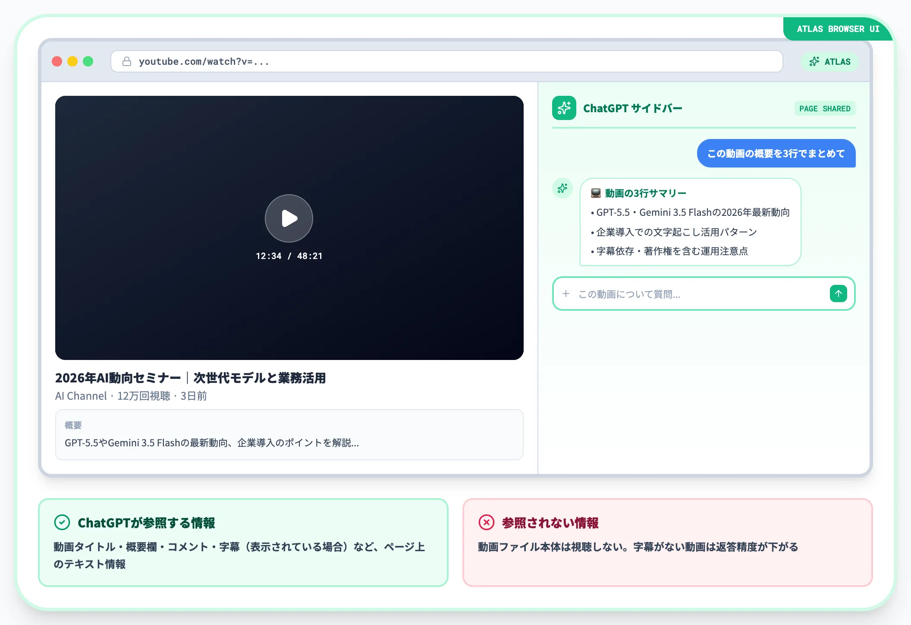This screenshot has width=911, height=625.
Task: Click the 概要 description box
Action: tap(289, 435)
